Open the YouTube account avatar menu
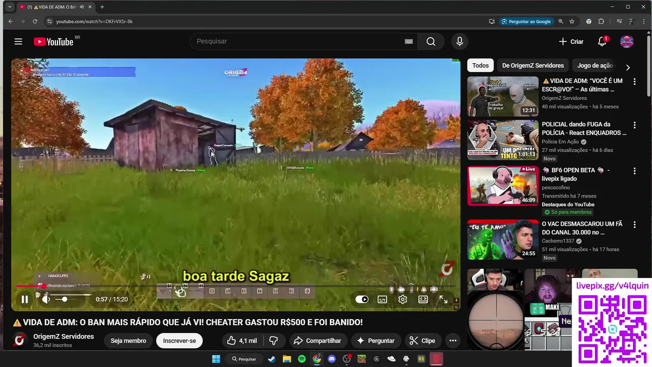The image size is (652, 367). pos(627,42)
